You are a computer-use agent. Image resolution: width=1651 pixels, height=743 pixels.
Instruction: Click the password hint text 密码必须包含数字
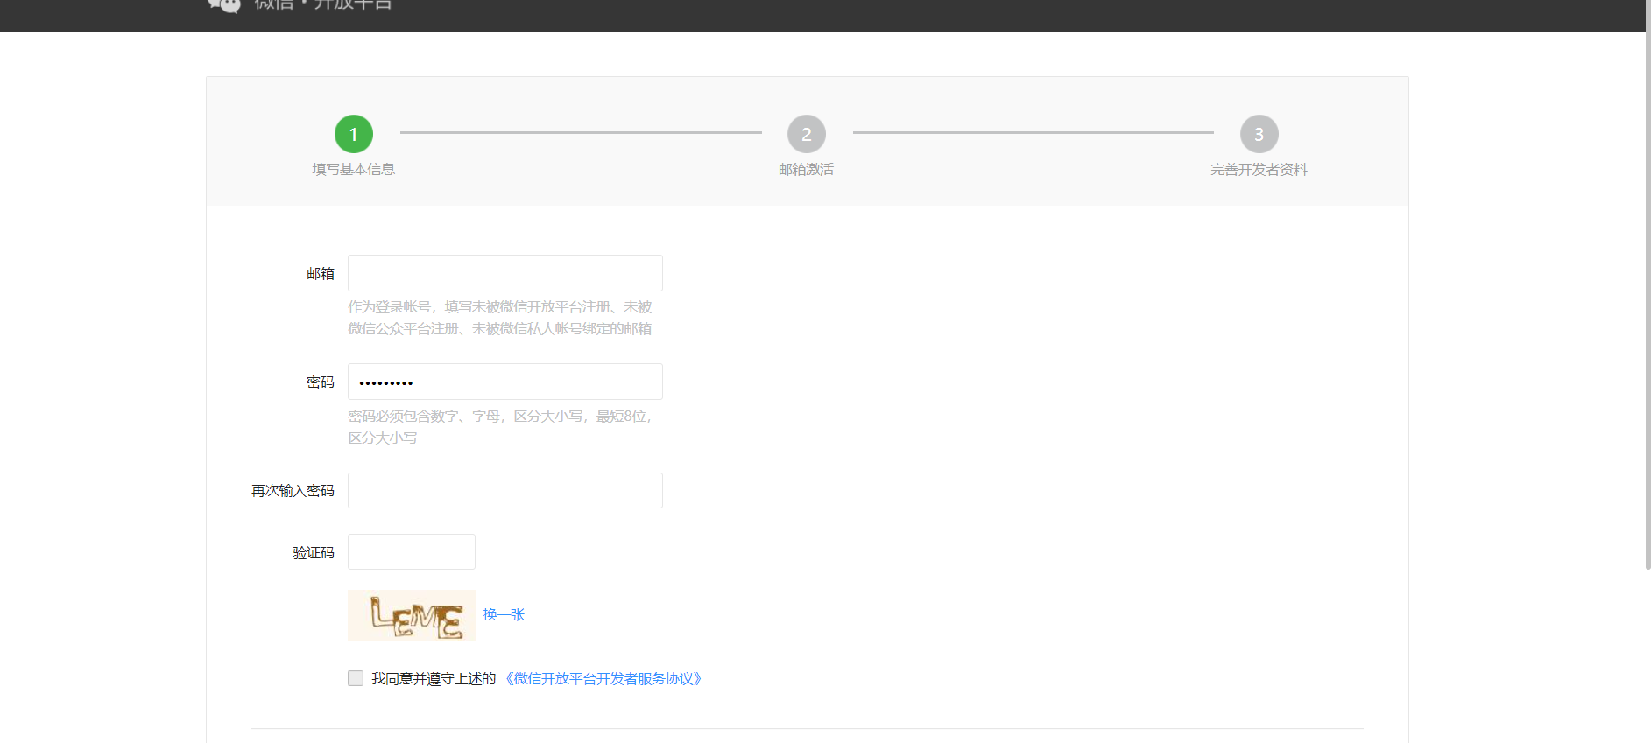[x=500, y=427]
